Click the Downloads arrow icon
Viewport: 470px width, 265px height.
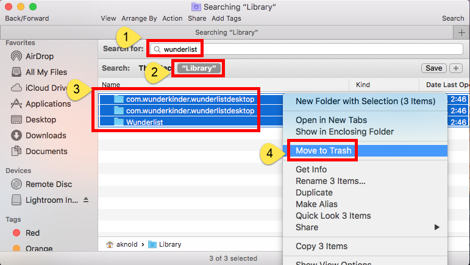(16, 135)
